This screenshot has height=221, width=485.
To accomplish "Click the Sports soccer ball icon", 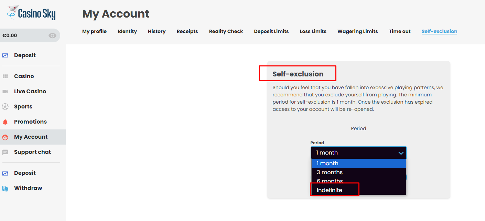I will (5, 107).
